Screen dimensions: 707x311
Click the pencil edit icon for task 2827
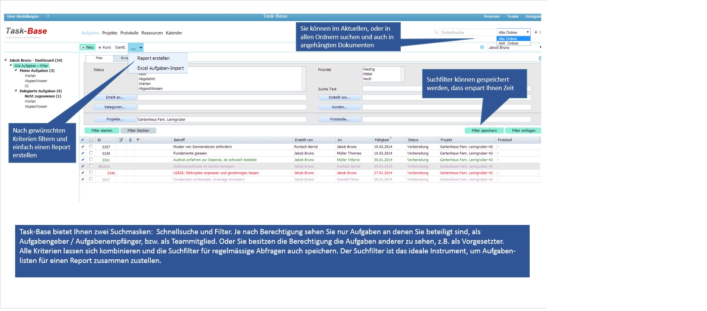point(83,180)
